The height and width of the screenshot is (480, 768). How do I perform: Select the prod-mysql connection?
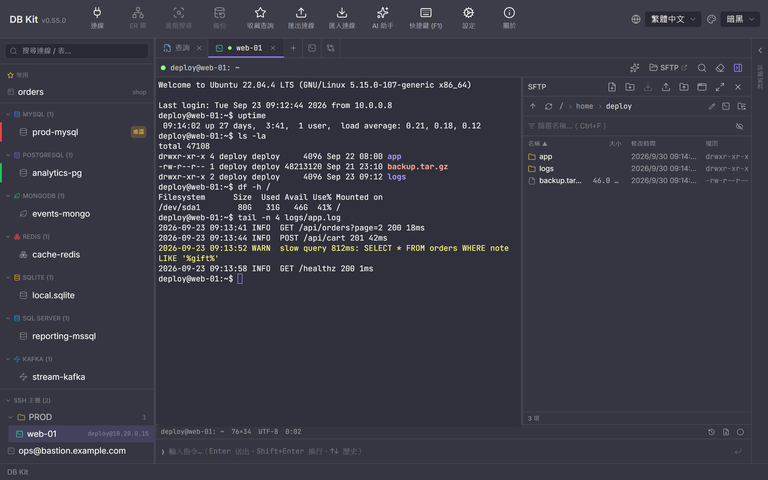pyautogui.click(x=77, y=132)
